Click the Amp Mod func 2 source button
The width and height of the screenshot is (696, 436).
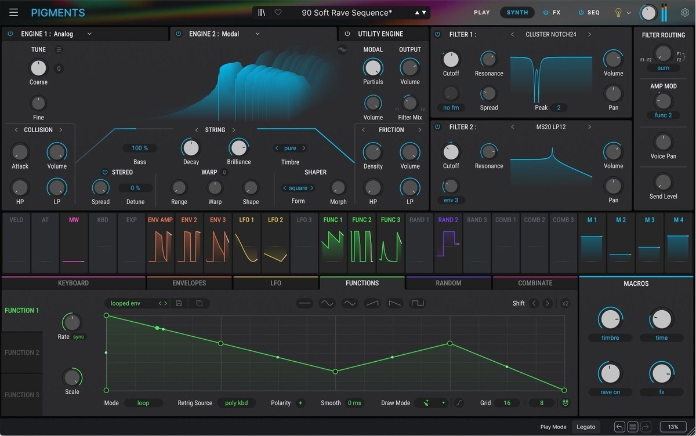663,115
